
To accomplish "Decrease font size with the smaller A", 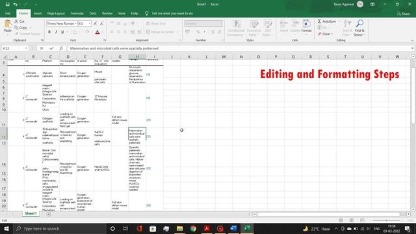I will 101,23.
